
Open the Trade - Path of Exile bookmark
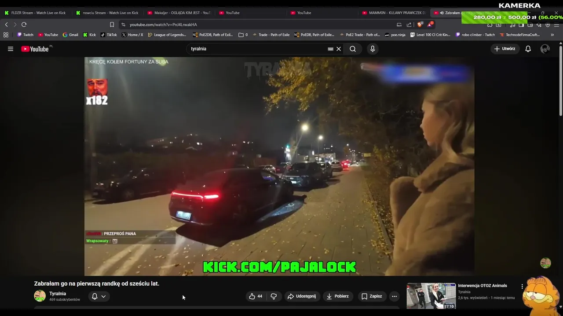271,35
